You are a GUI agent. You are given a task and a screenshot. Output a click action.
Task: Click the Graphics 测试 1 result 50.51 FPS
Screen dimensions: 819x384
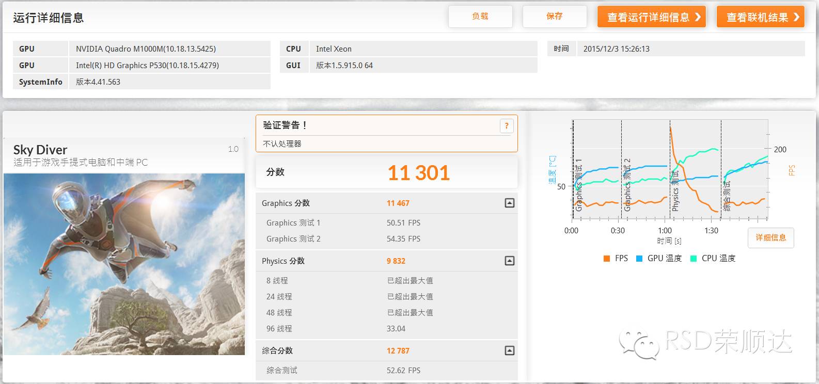[404, 223]
